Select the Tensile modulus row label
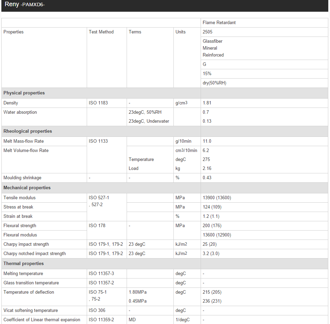This screenshot has width=330, height=324. click(x=19, y=198)
